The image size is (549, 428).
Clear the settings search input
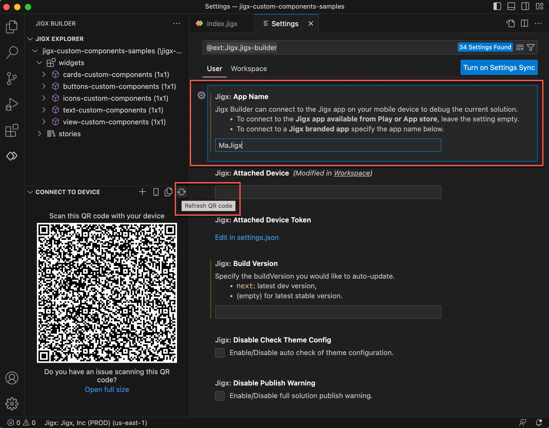coord(520,47)
